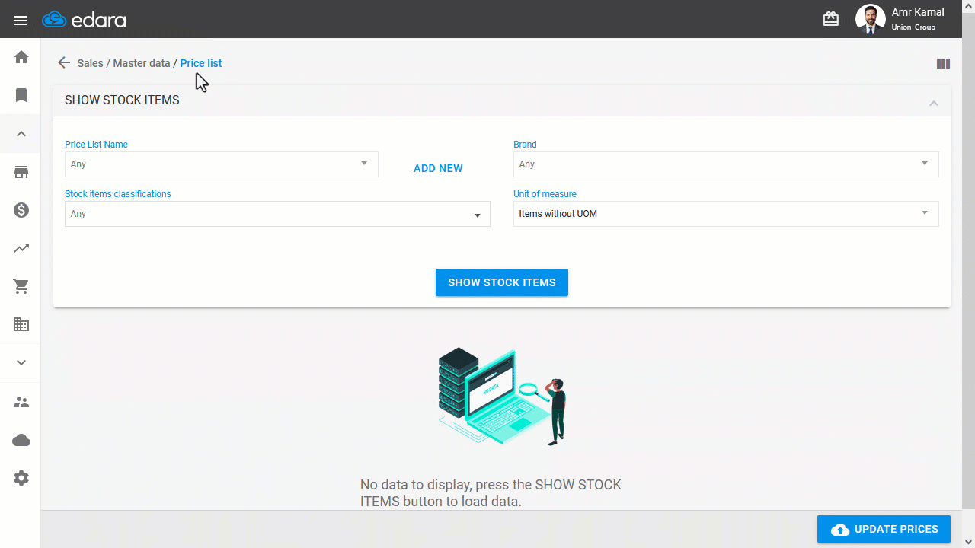Click the SHOW STOCK ITEMS panel title
Viewport: 975px width, 548px height.
pos(122,100)
